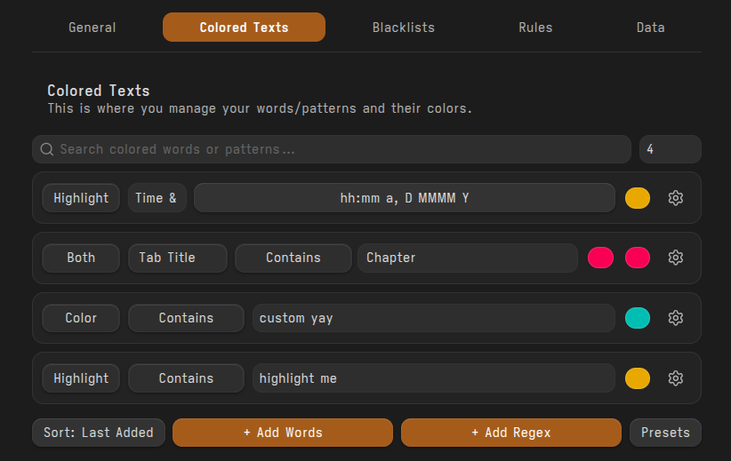Switch to the General tab
The image size is (731, 461).
92,28
